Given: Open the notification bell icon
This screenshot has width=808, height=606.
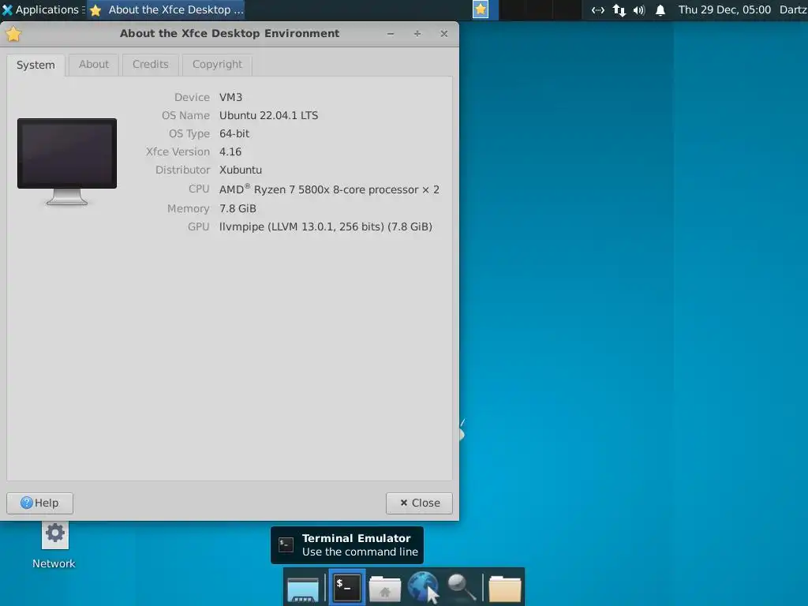Looking at the screenshot, I should [660, 9].
